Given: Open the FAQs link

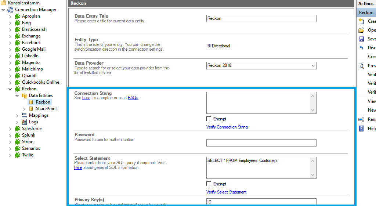Looking at the screenshot, I should 133,98.
